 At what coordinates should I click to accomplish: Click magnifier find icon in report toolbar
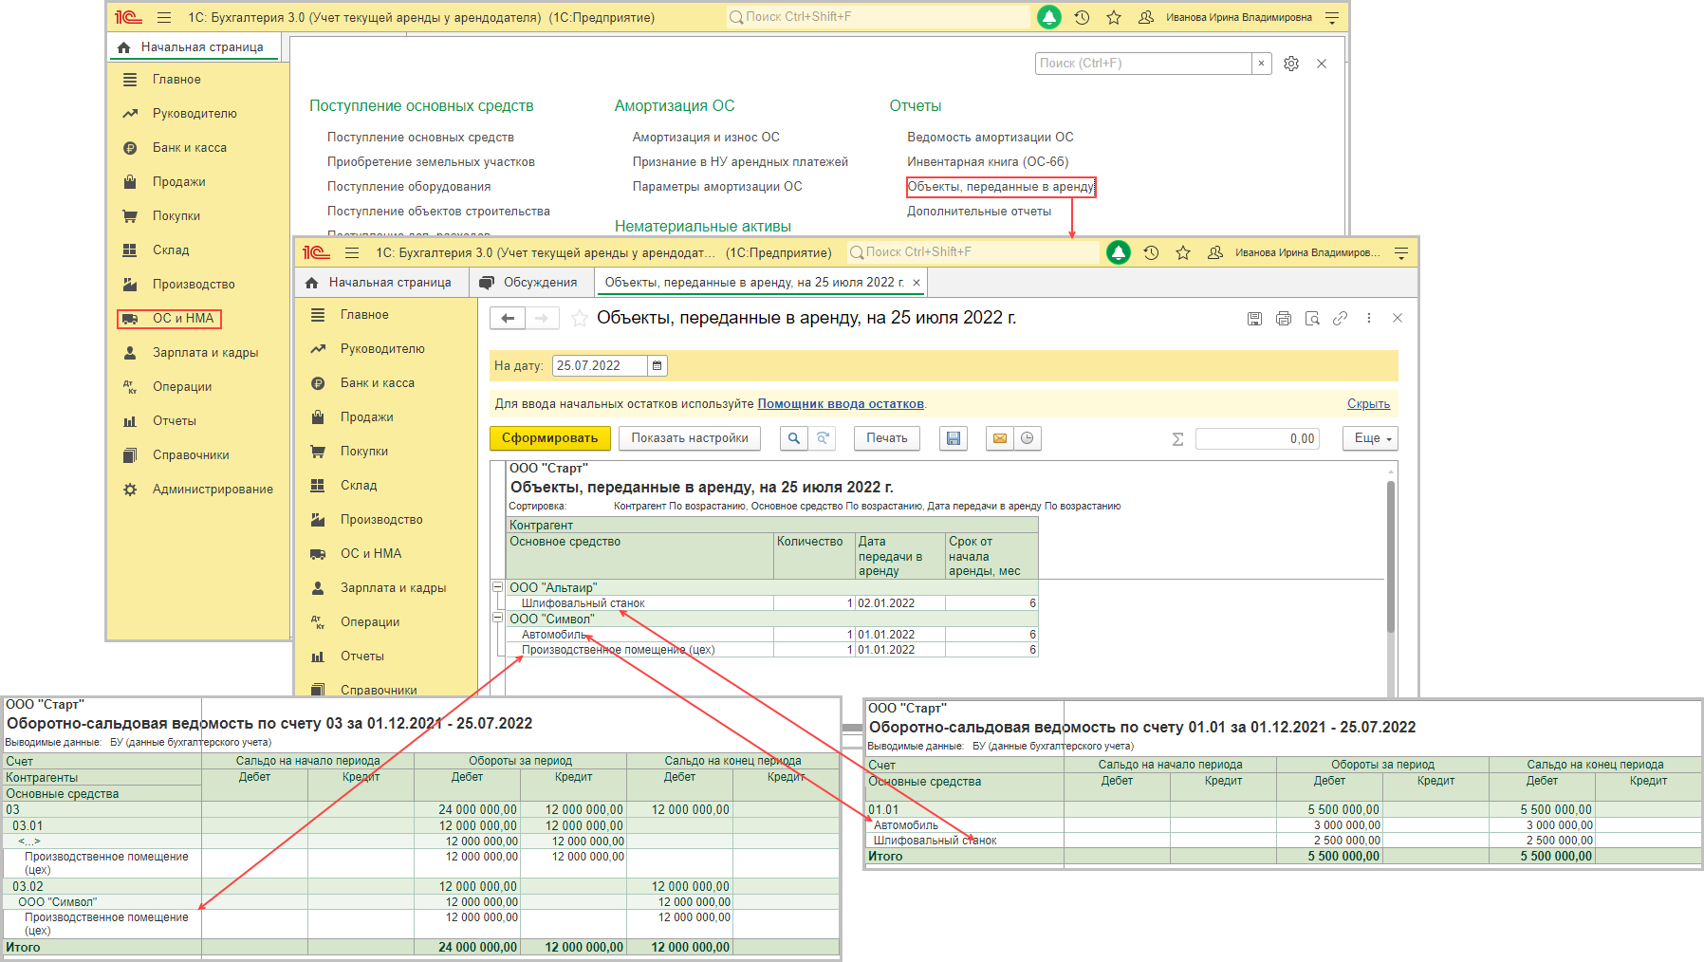pos(794,438)
